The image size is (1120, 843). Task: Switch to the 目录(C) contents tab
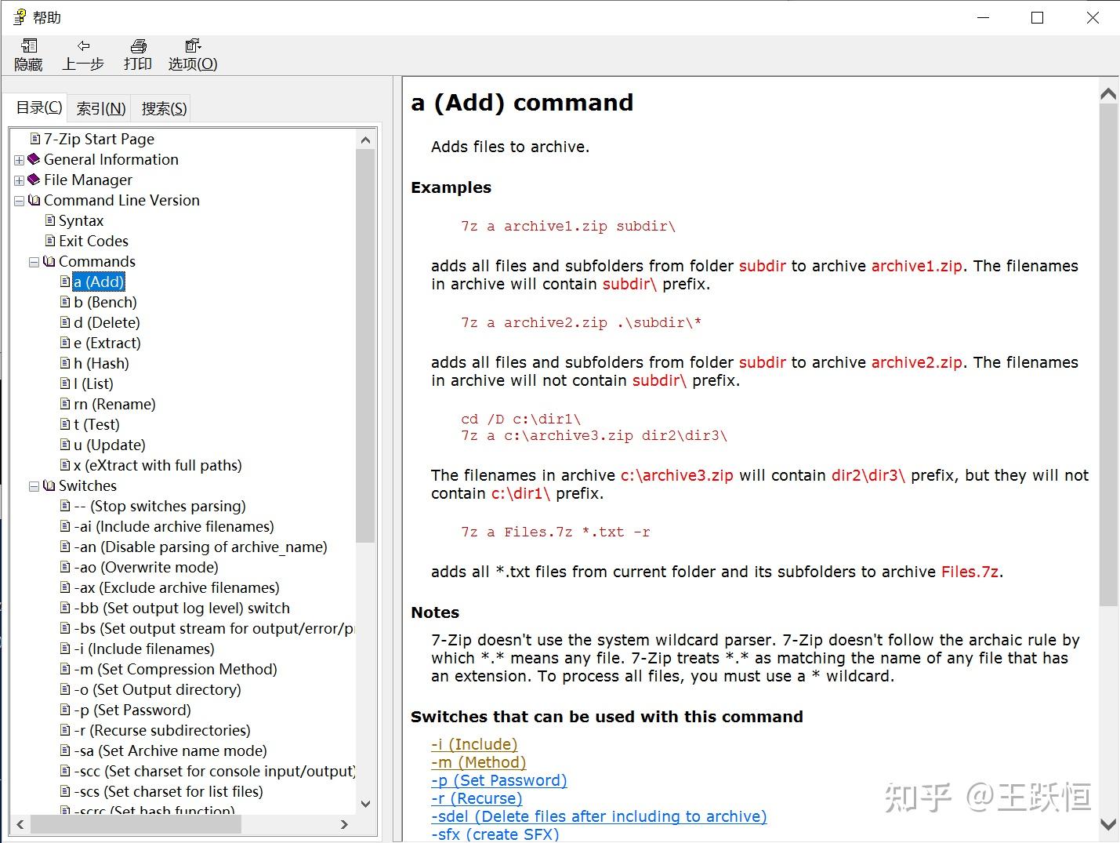point(38,107)
